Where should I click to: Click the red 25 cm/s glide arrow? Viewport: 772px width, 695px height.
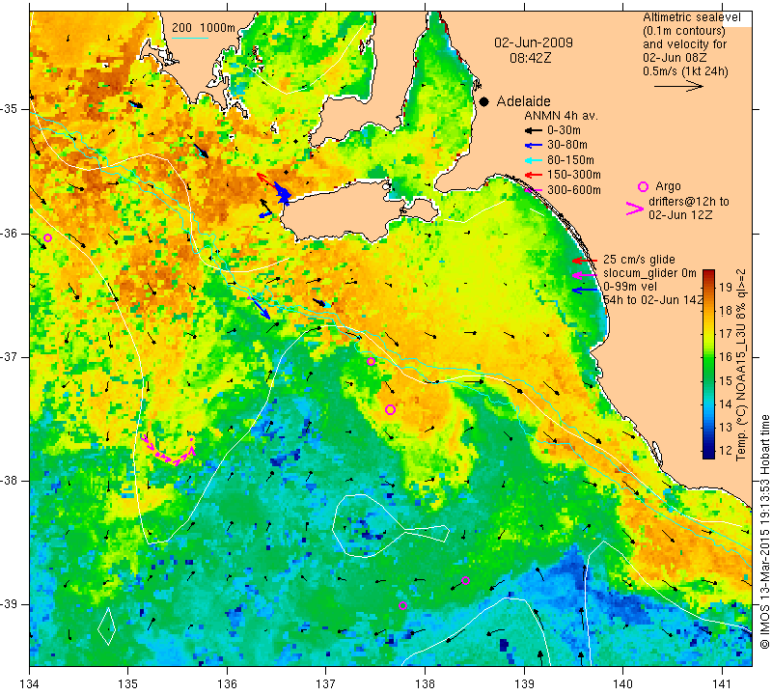585,260
